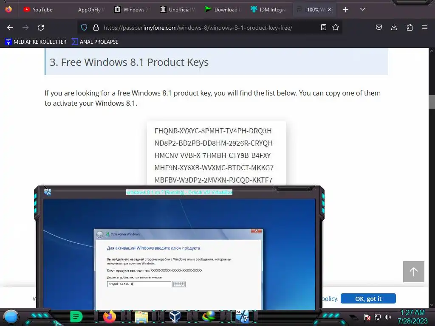List all tabs dropdown arrow
Image resolution: width=435 pixels, height=326 pixels.
[363, 9]
